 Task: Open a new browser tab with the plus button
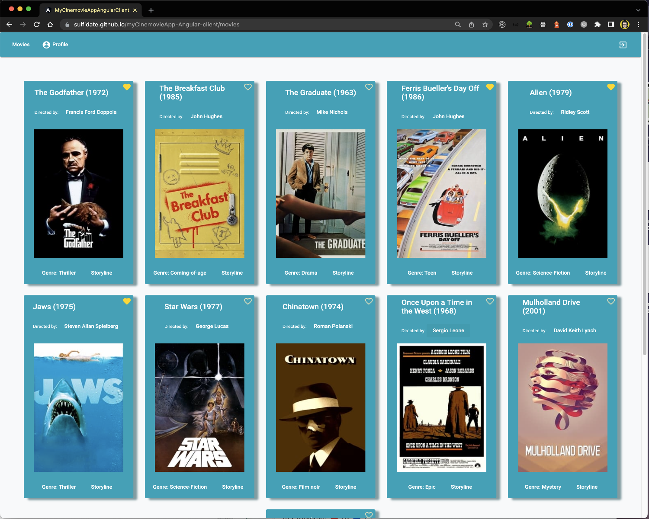[151, 10]
